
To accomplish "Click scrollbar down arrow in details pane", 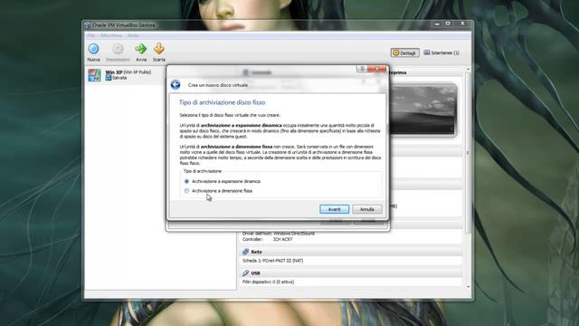I will [469, 287].
